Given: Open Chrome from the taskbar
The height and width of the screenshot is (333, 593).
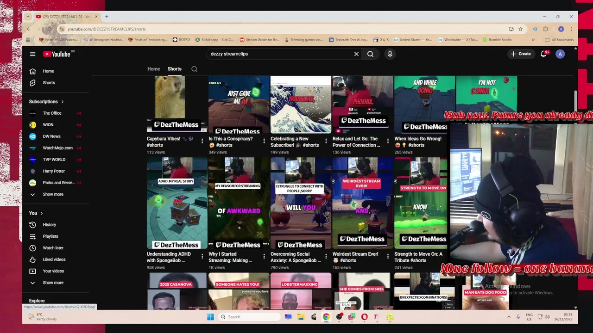Looking at the screenshot, I should coord(326,317).
